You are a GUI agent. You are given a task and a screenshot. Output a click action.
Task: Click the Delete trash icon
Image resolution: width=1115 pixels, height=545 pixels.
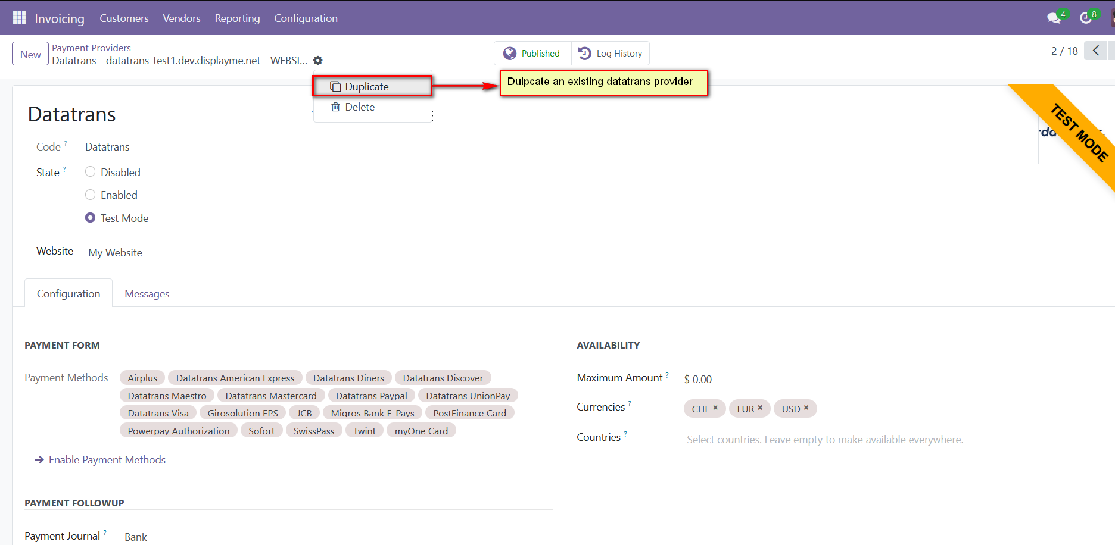coord(334,107)
